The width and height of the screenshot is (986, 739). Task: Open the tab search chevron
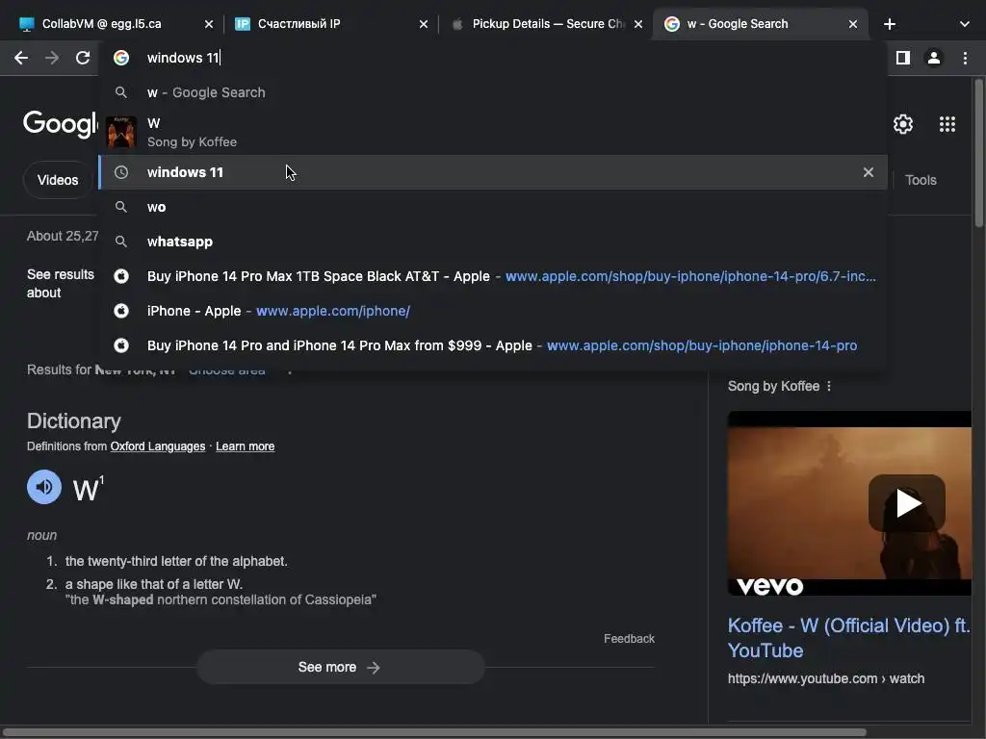965,24
